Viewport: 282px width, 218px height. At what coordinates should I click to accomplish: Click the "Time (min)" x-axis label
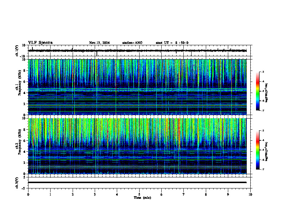tap(142, 198)
